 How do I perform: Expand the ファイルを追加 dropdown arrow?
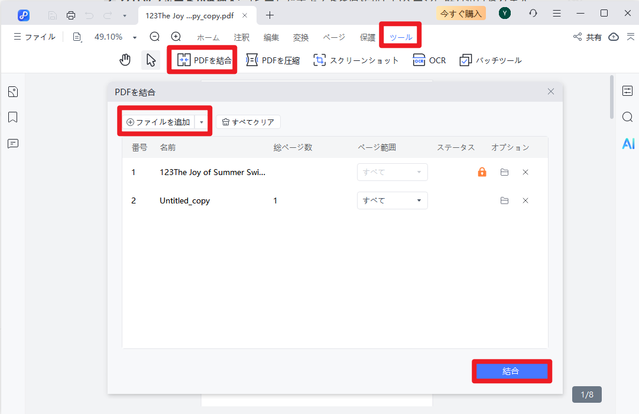[x=202, y=122]
